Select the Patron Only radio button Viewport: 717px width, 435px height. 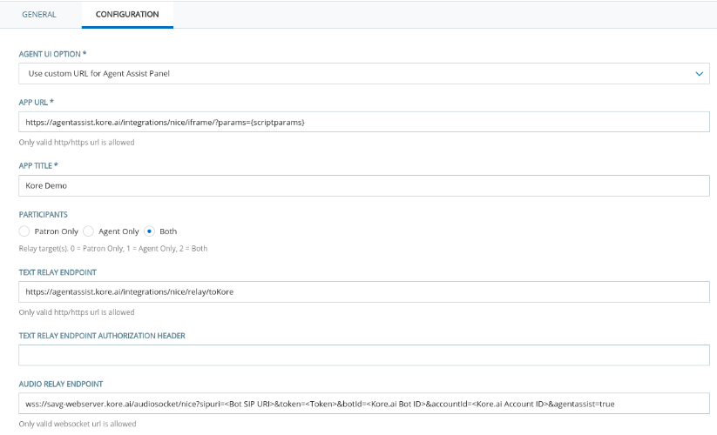[24, 231]
